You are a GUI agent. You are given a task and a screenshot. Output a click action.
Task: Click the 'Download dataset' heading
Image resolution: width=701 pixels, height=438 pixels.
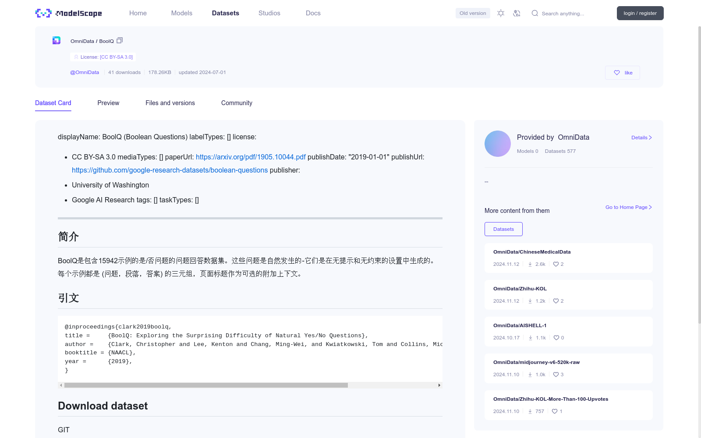pos(103,406)
